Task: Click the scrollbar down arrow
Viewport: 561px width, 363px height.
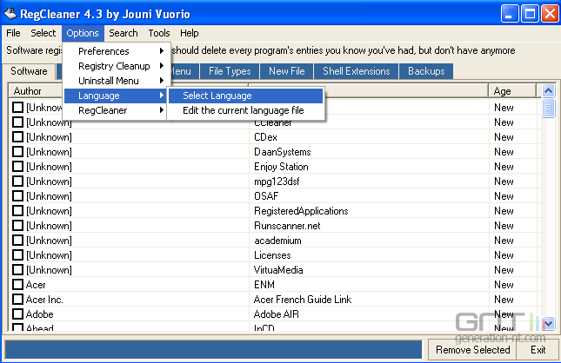Action: pyautogui.click(x=548, y=324)
